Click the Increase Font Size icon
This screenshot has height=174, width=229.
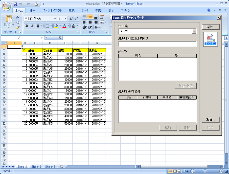(71, 19)
